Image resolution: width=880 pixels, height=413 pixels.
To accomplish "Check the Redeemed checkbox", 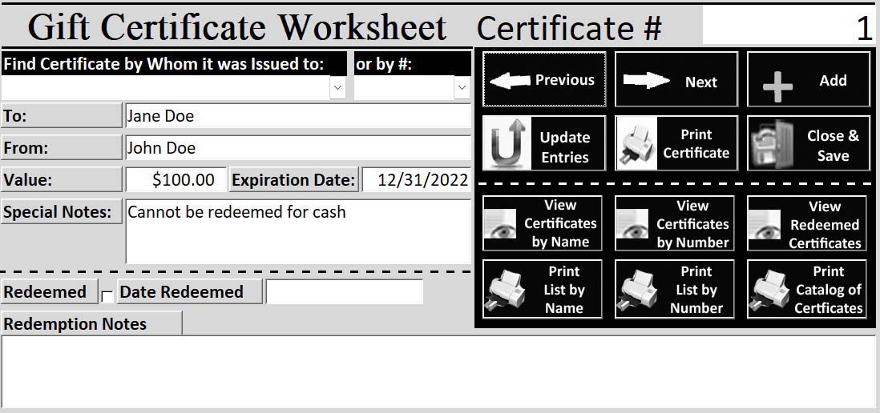I will coord(107,297).
